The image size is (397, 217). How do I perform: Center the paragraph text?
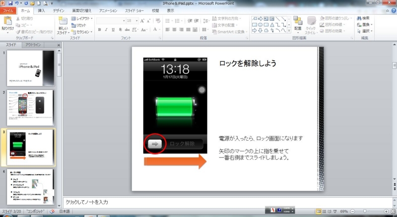pos(174,30)
